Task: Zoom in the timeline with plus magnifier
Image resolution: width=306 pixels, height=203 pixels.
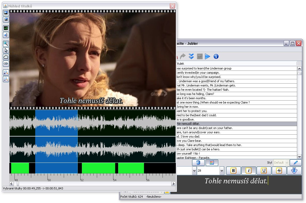Action: (6, 72)
